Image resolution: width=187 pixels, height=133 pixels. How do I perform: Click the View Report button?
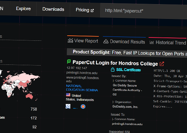83,41
